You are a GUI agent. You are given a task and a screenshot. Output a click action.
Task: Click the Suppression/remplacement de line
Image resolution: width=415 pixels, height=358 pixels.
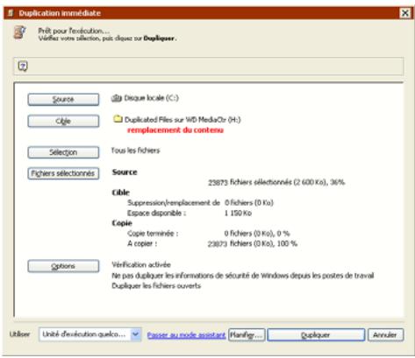click(x=200, y=203)
